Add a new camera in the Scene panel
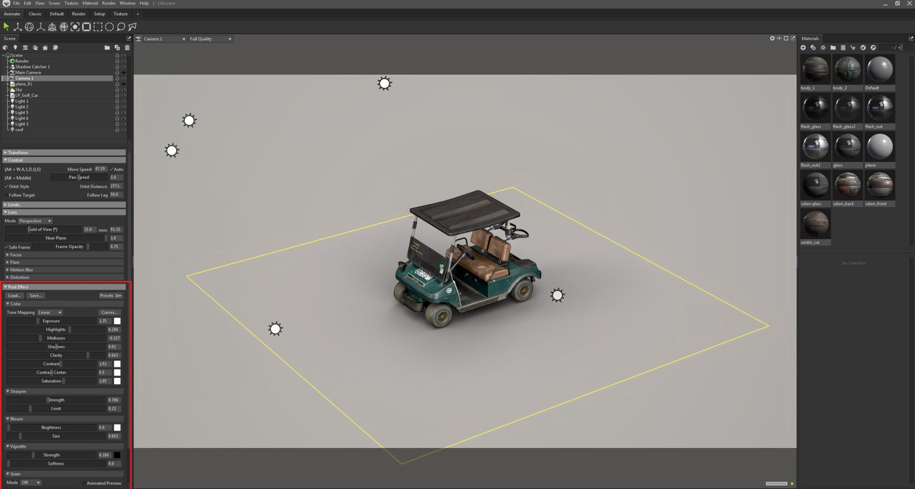Image resolution: width=915 pixels, height=489 pixels. tap(26, 48)
